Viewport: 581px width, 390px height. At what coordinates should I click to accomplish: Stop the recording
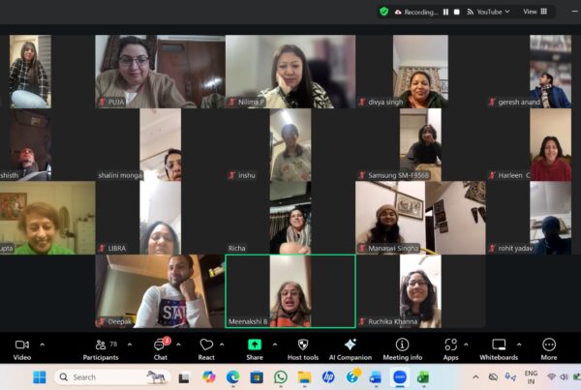click(x=457, y=12)
